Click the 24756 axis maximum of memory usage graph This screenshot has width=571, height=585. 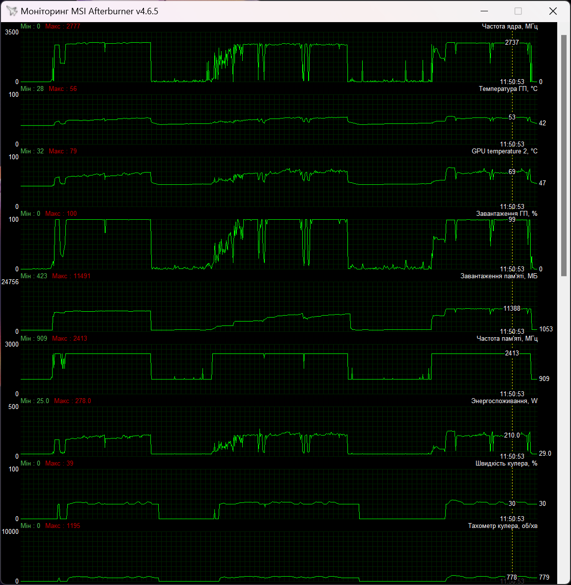click(x=10, y=282)
